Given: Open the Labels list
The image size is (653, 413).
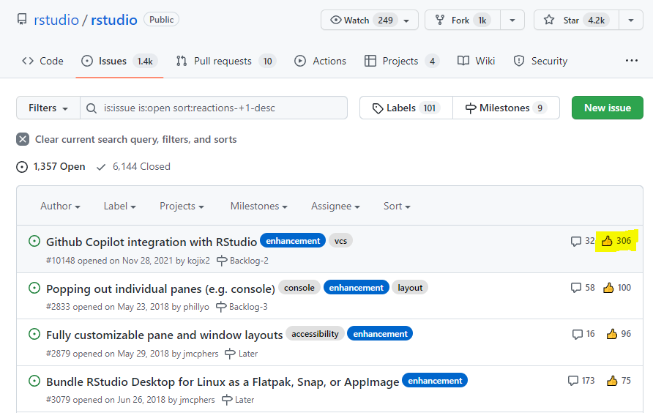Looking at the screenshot, I should coord(406,108).
